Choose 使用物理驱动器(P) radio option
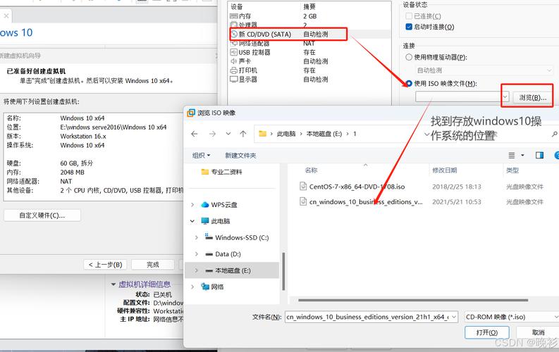The image size is (559, 352). coord(409,57)
